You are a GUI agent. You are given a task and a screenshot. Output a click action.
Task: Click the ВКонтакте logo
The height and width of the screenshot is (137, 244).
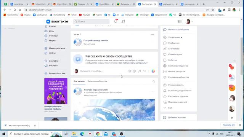(57, 21)
